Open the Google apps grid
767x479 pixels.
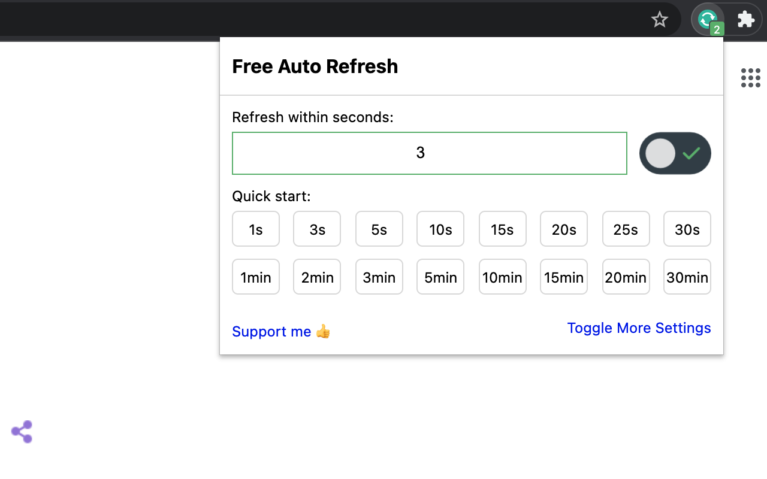(x=750, y=78)
